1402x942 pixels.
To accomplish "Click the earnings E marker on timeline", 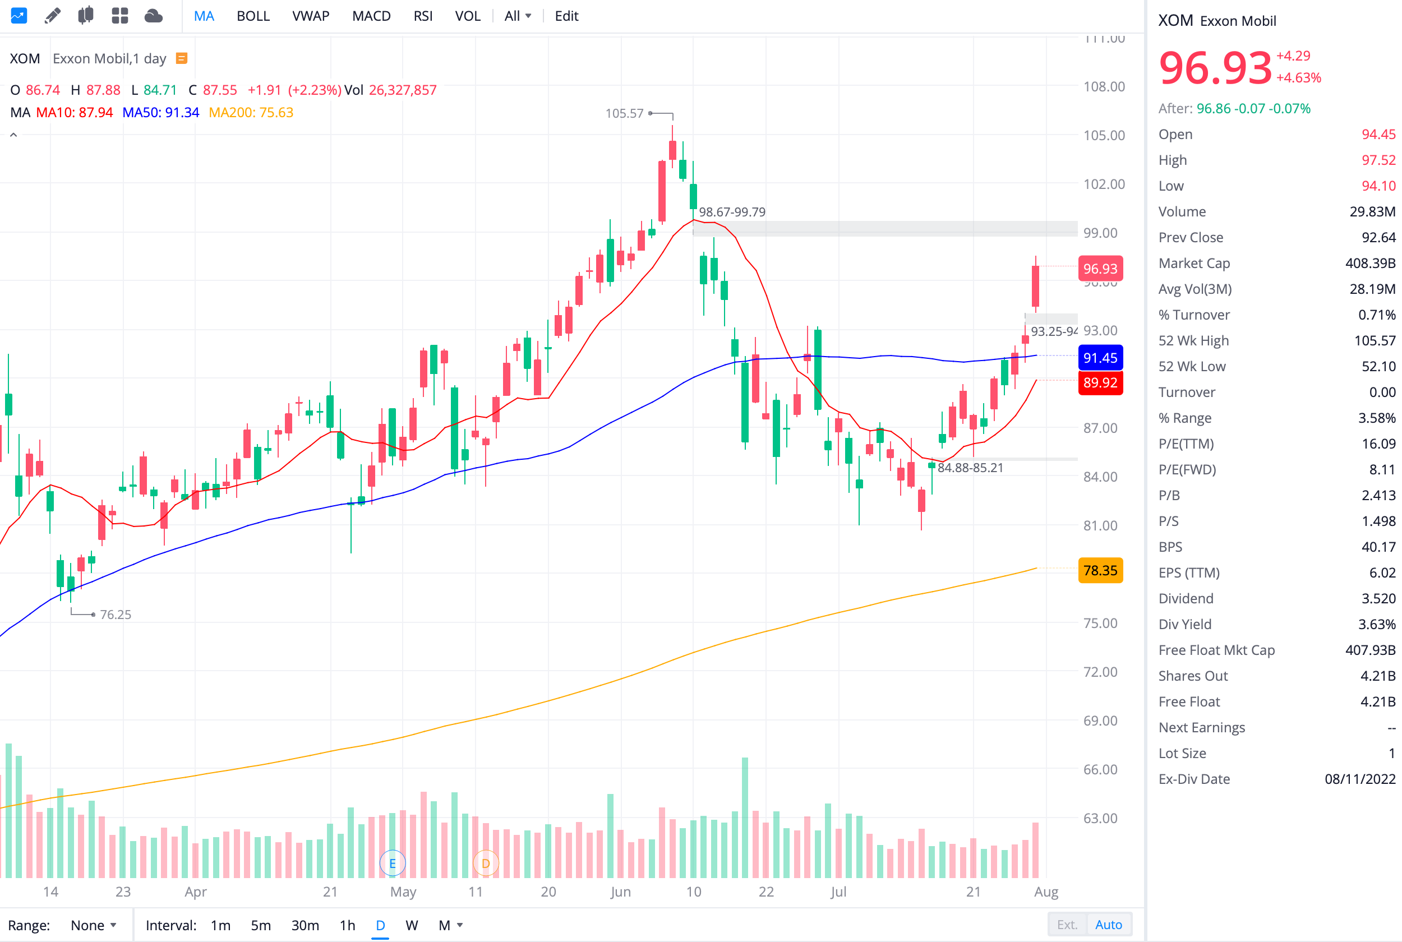I will [392, 863].
